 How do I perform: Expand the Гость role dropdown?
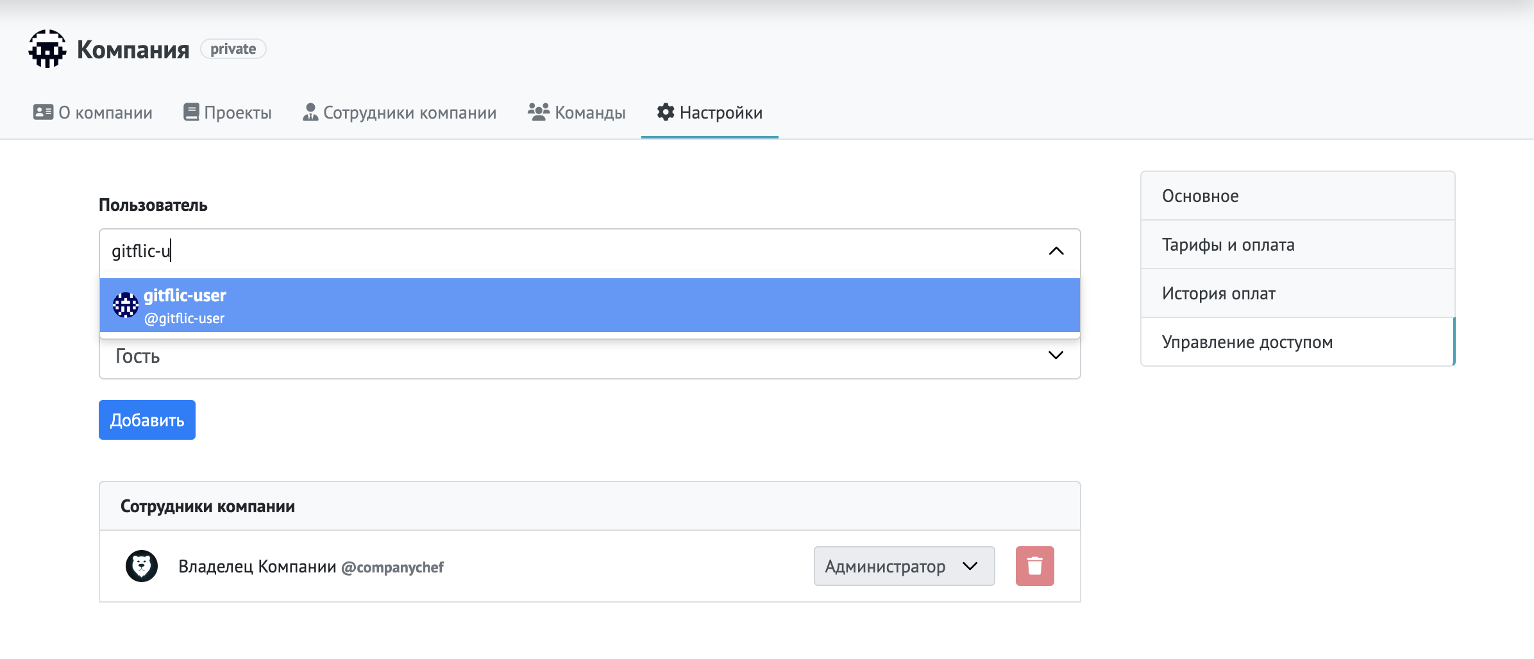point(590,356)
